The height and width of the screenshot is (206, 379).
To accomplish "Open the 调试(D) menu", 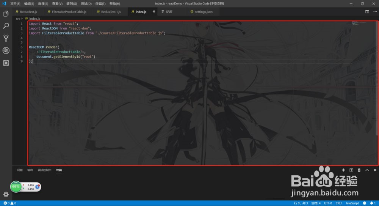I will click(86, 4).
